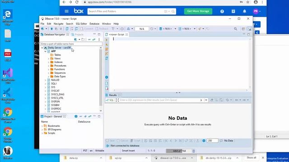Open Microsoft Edge desktop shortcut
Viewport: 289px width, 162px height.
[x=8, y=17]
